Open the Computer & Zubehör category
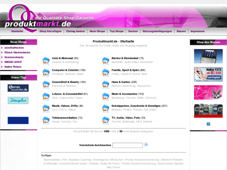This screenshot has height=170, width=227. pos(65,70)
